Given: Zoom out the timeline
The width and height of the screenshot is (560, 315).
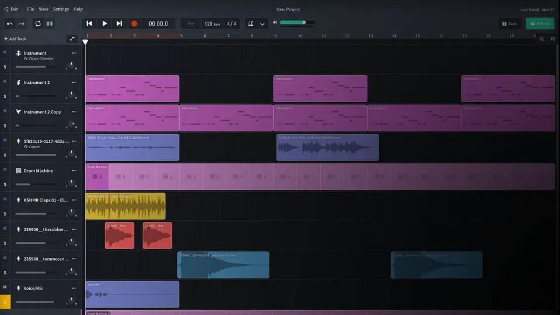Looking at the screenshot, I should pyautogui.click(x=542, y=38).
